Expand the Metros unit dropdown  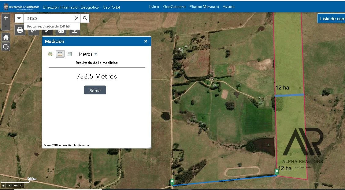pyautogui.click(x=96, y=54)
